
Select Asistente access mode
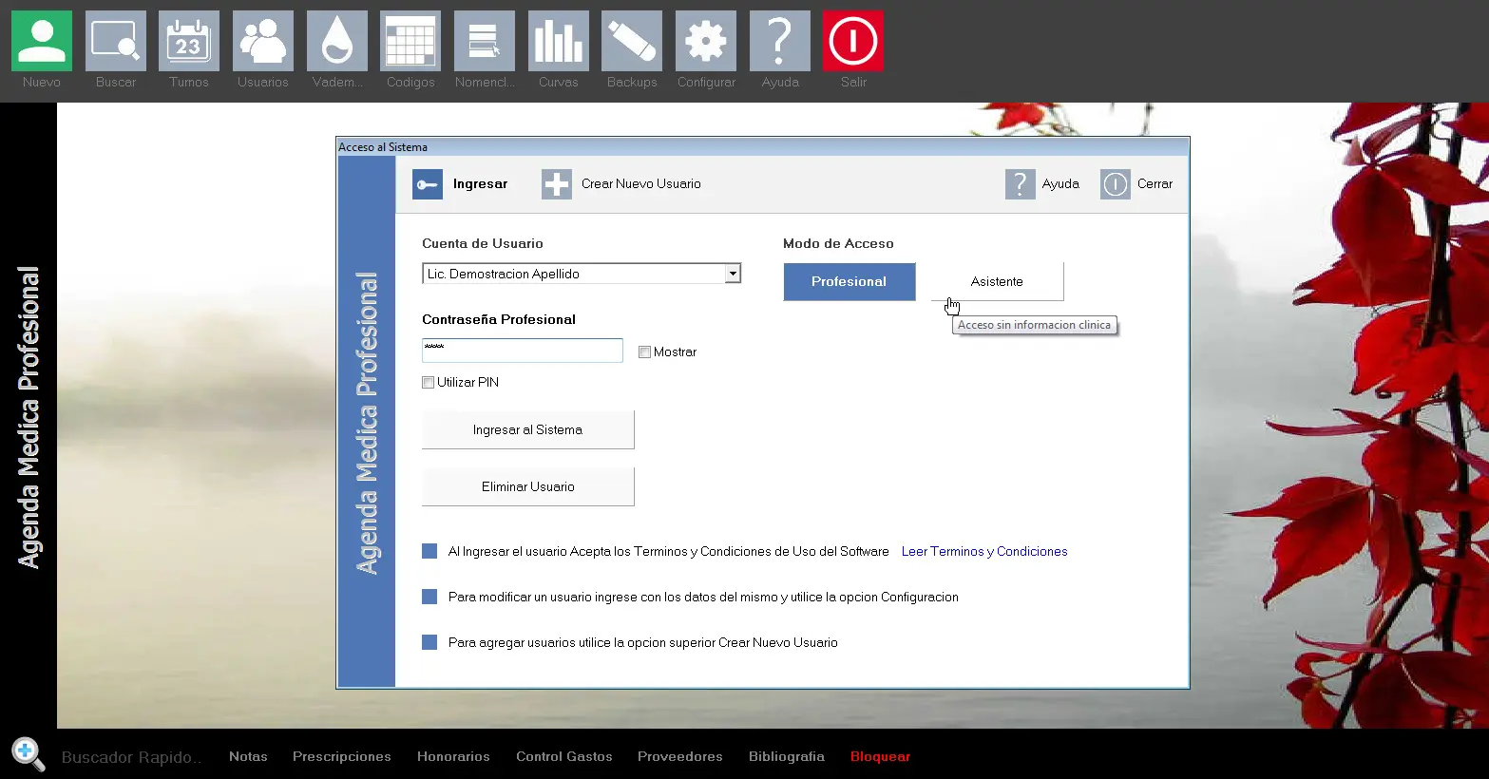pyautogui.click(x=997, y=282)
